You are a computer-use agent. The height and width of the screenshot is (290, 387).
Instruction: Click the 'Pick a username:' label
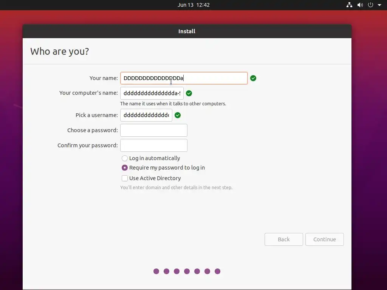[x=97, y=115]
